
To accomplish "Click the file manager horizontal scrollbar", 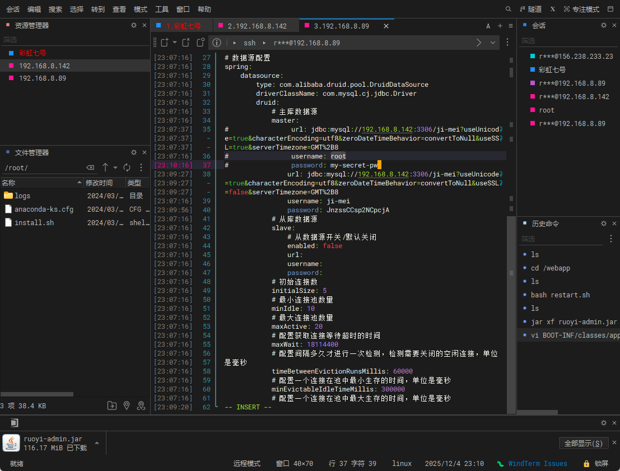I will point(37,394).
